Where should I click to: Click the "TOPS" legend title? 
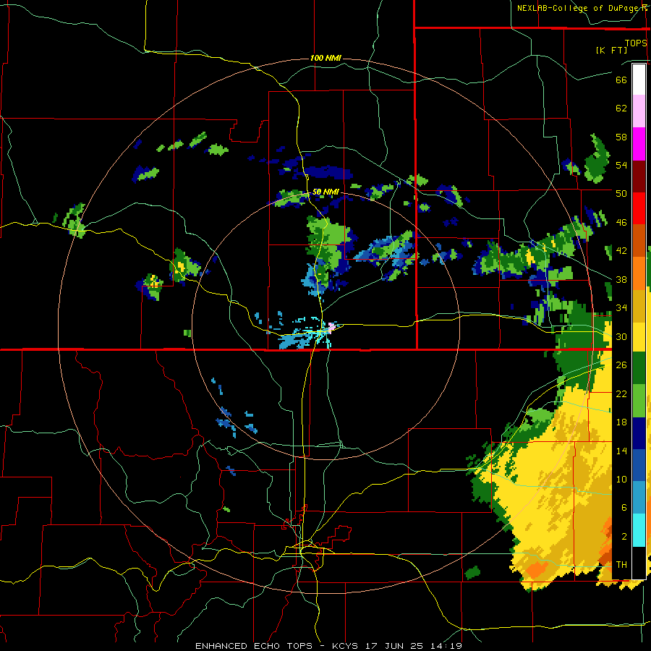[636, 43]
